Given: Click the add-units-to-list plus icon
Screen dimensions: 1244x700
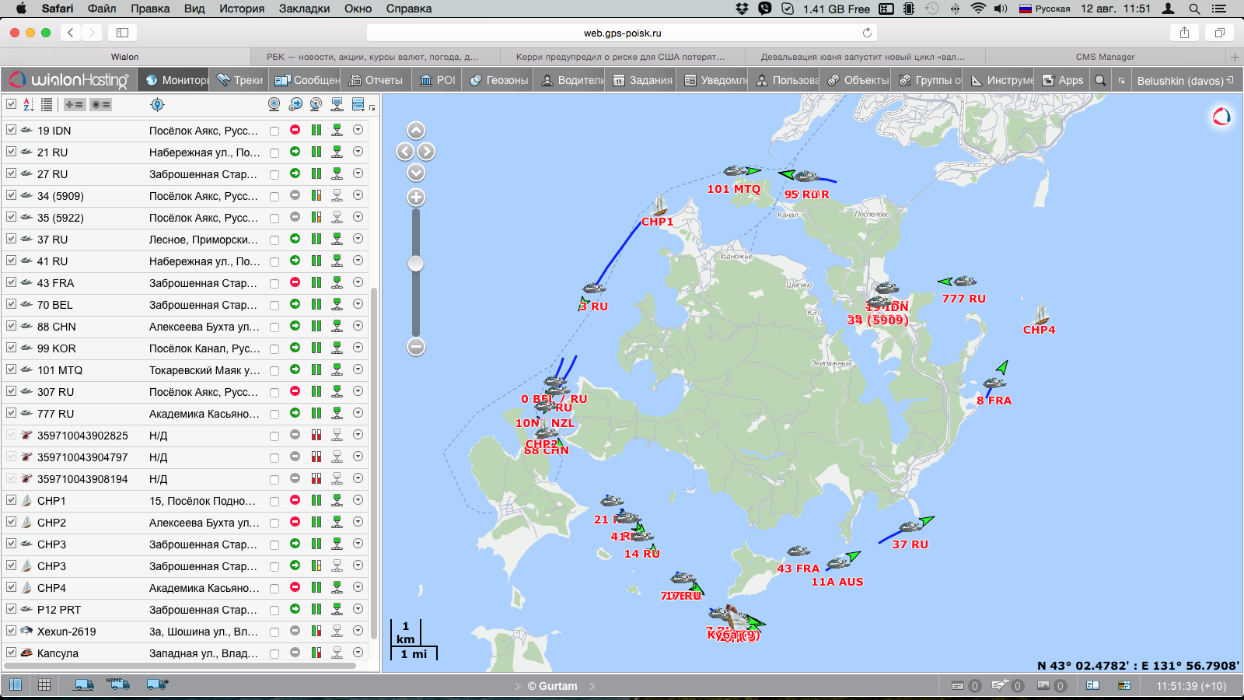Looking at the screenshot, I should tap(75, 104).
